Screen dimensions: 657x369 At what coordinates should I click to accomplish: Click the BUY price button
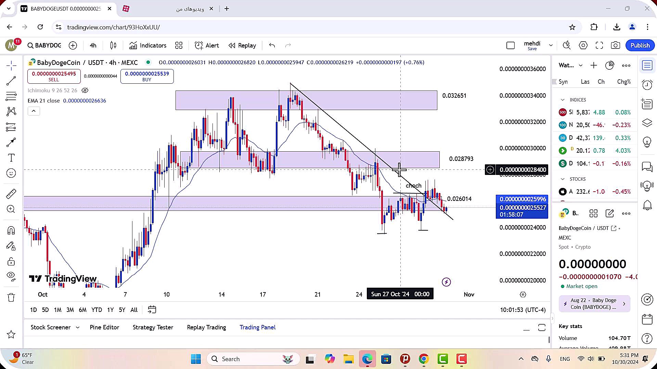click(147, 76)
